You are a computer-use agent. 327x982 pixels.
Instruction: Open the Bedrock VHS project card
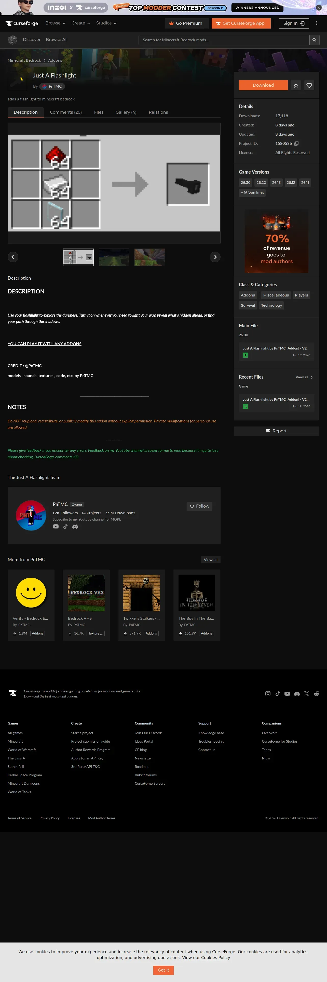pos(86,605)
